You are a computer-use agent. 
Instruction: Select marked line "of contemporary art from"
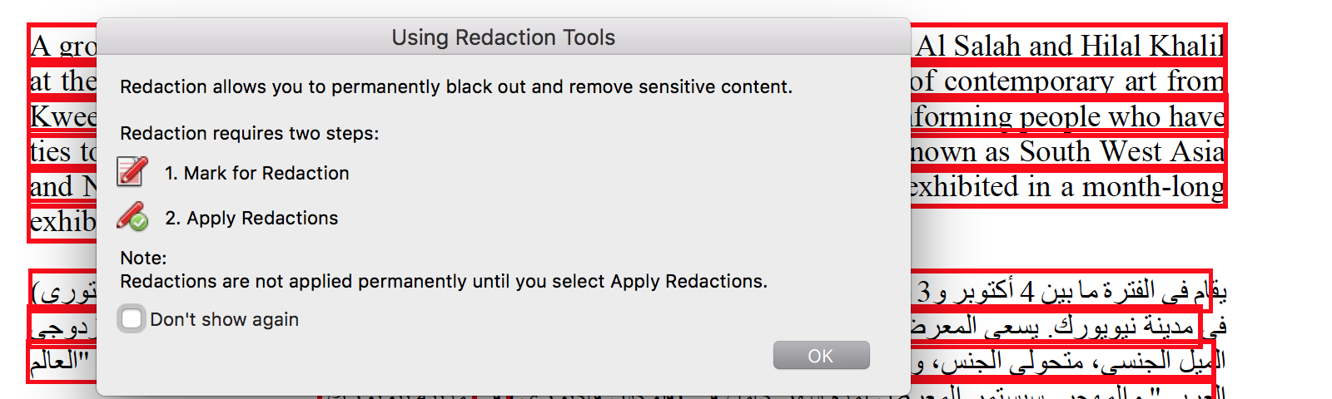1066,81
